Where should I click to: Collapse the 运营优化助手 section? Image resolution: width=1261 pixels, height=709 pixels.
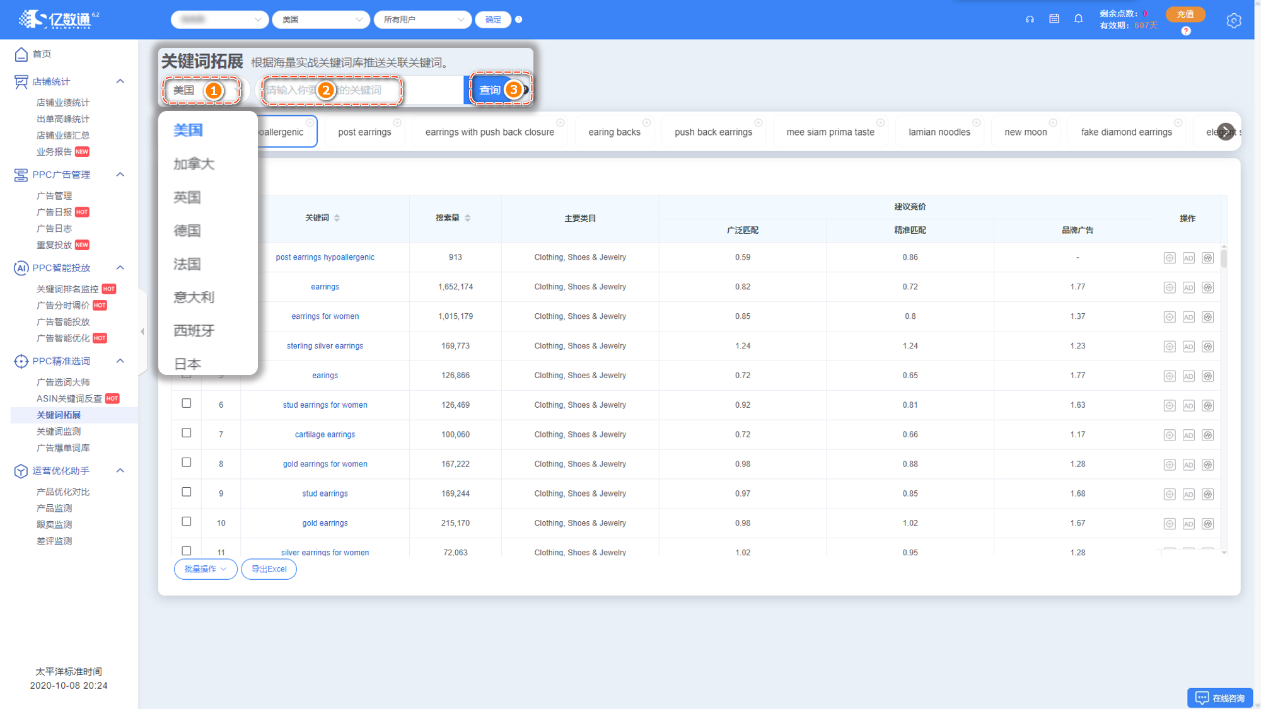point(120,471)
